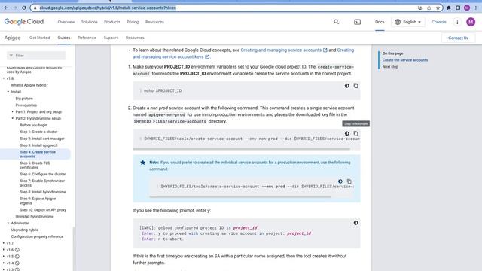Open What is Apigee hybrid? page
This screenshot has height=271, width=482.
click(29, 85)
